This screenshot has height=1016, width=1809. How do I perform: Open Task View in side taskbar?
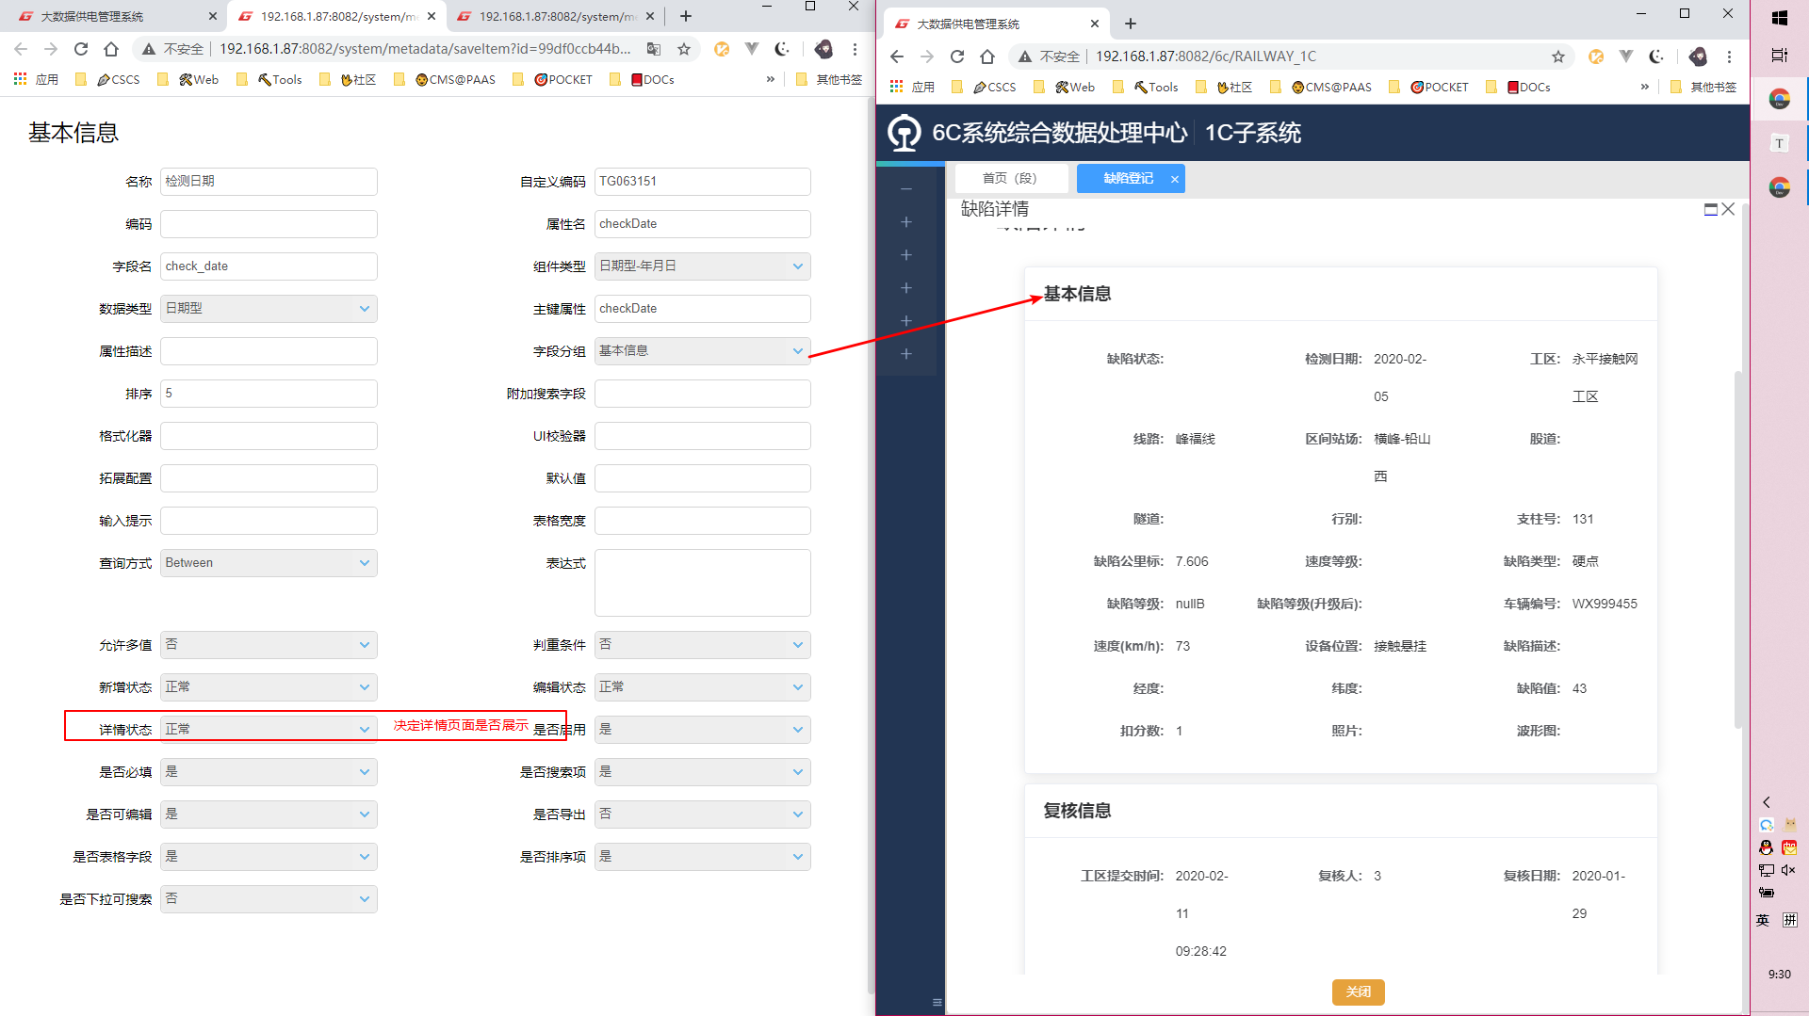1780,56
